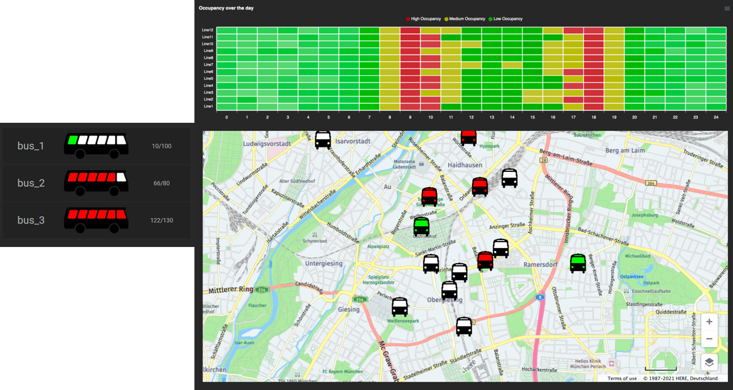Click hour 24 on the heatmap axis
The image size is (733, 390).
click(716, 117)
